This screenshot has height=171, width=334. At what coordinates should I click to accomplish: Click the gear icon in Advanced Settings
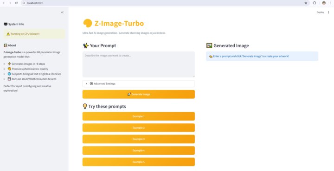click(91, 83)
